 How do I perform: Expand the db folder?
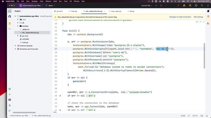tap(18, 23)
